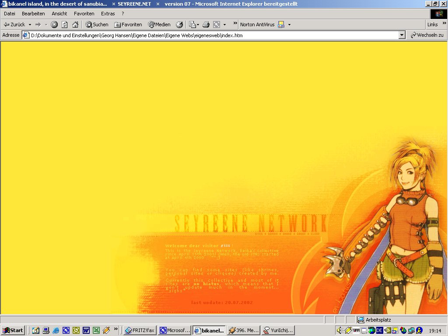Open the ? help menu
448x336 pixels.
tap(123, 14)
